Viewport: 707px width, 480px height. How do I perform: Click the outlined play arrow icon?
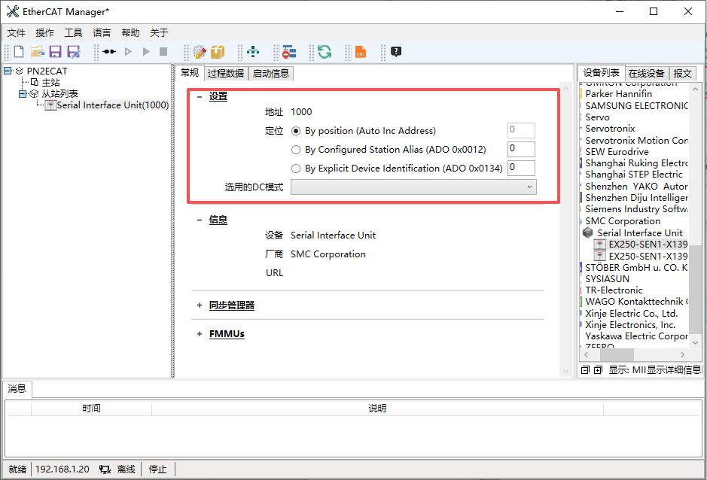[128, 51]
